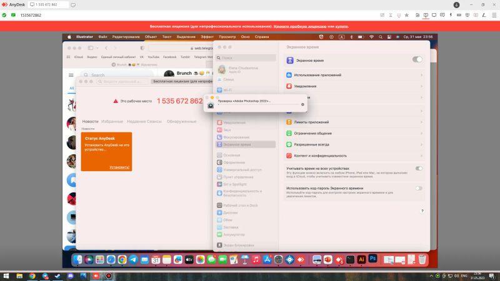Open Лимиты приложений settings row
This screenshot has width=500, height=281.
[354, 122]
